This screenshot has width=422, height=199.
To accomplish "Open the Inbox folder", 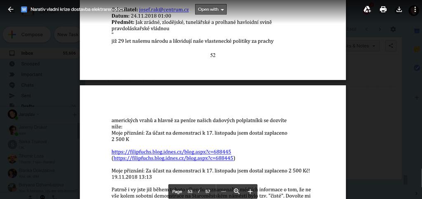I will (x=27, y=53).
